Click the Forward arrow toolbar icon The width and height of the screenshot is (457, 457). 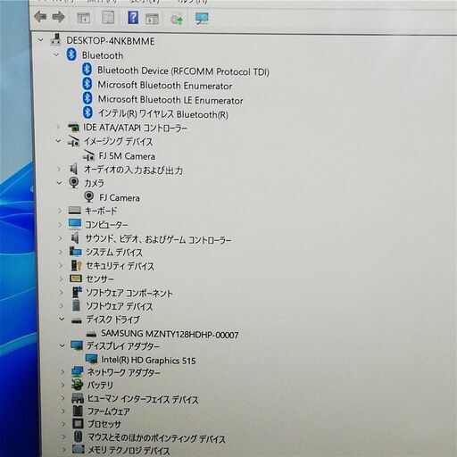[x=59, y=17]
